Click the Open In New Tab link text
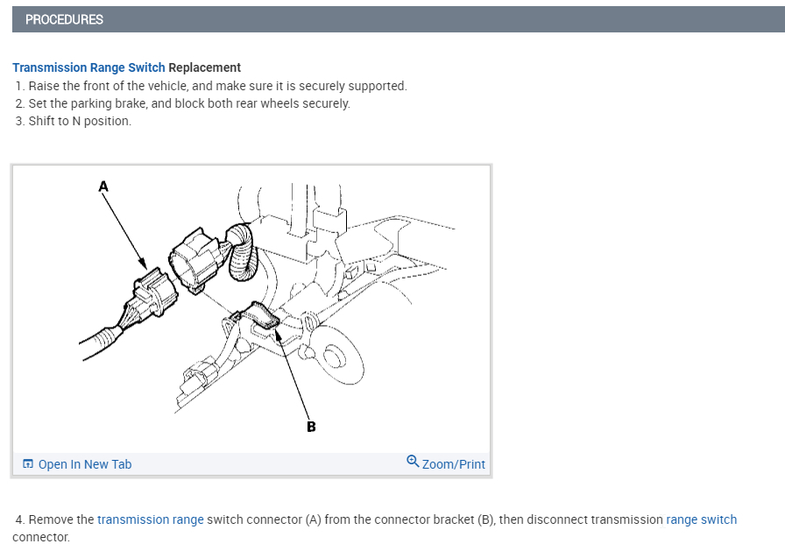 tap(85, 464)
